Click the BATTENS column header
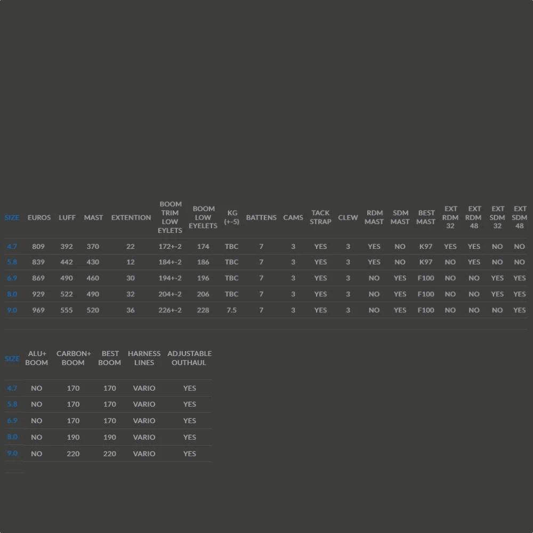Image resolution: width=533 pixels, height=533 pixels. [x=261, y=217]
